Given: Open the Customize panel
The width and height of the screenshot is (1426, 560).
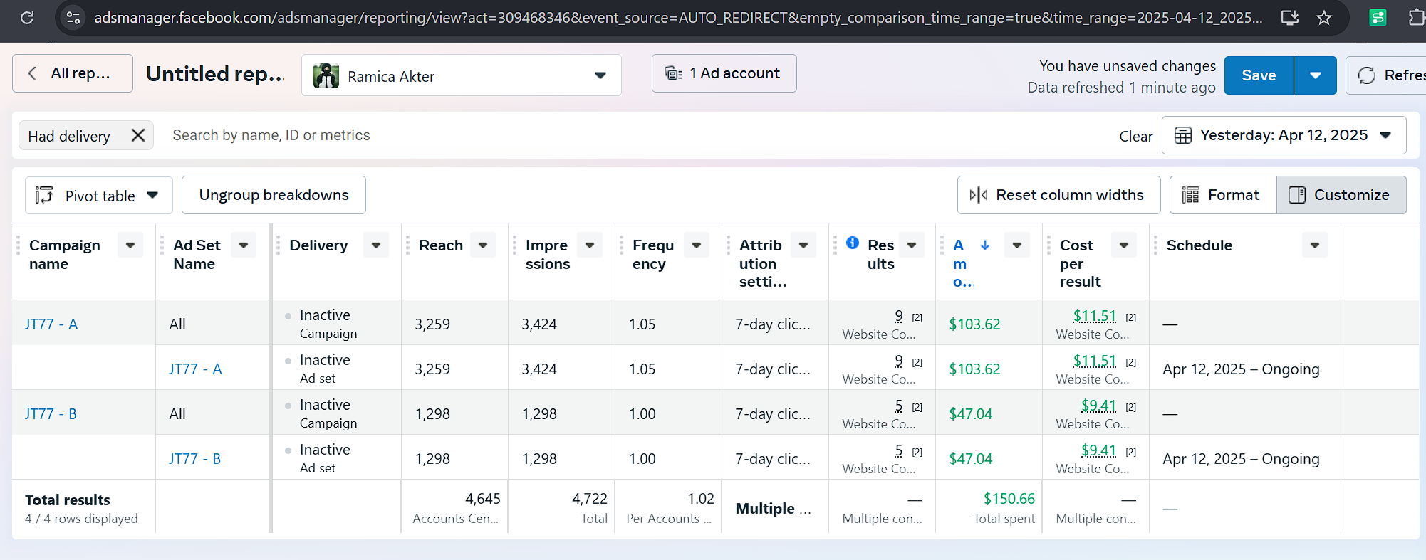Looking at the screenshot, I should [1341, 195].
